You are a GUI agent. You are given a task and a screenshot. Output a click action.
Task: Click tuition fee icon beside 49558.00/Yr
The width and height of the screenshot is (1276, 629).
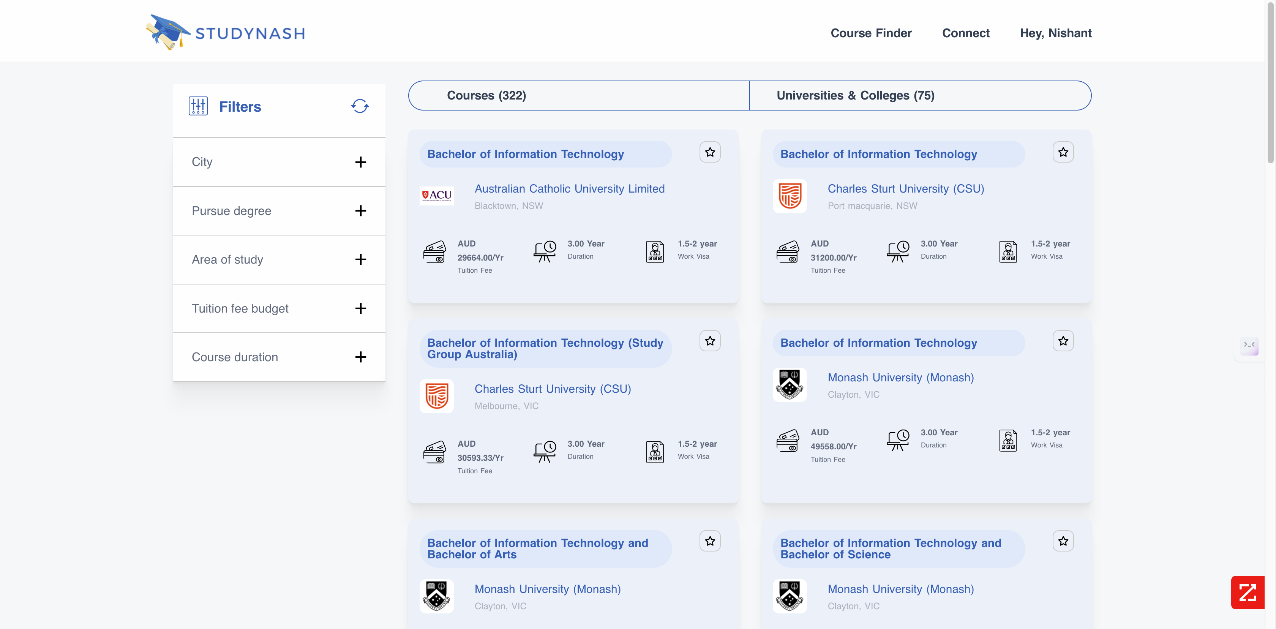[x=788, y=440]
